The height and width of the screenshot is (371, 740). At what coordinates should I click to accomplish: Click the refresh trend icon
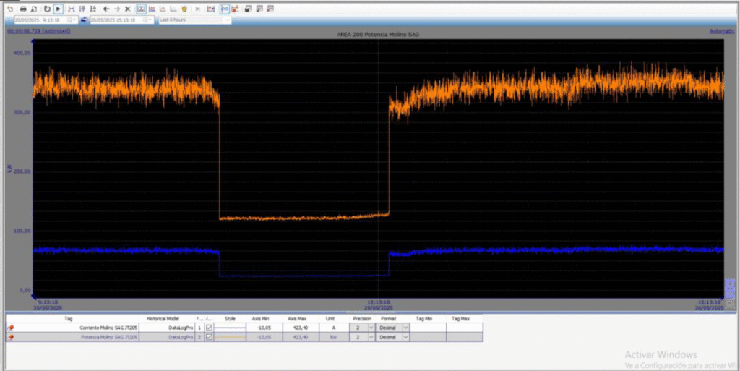click(47, 9)
